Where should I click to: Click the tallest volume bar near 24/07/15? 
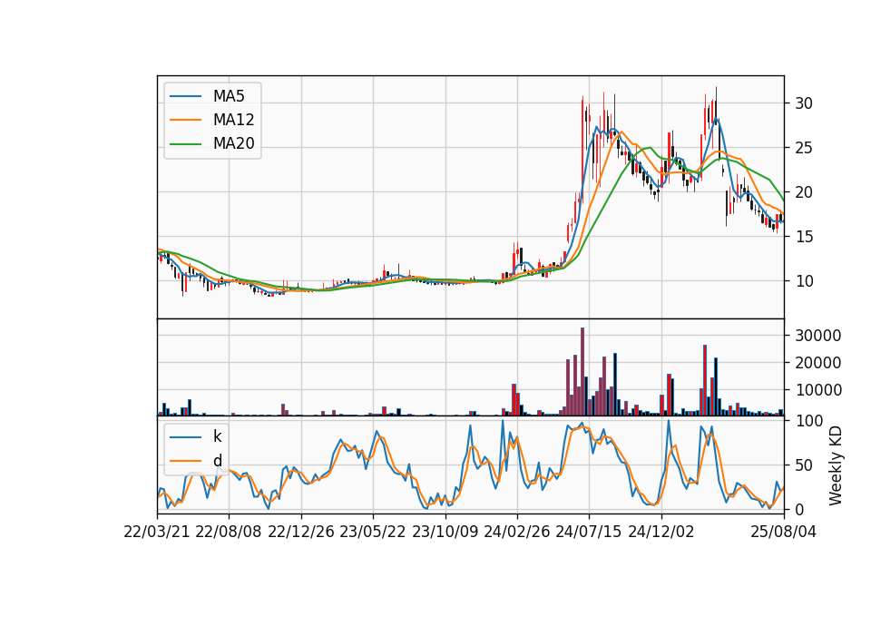(582, 372)
